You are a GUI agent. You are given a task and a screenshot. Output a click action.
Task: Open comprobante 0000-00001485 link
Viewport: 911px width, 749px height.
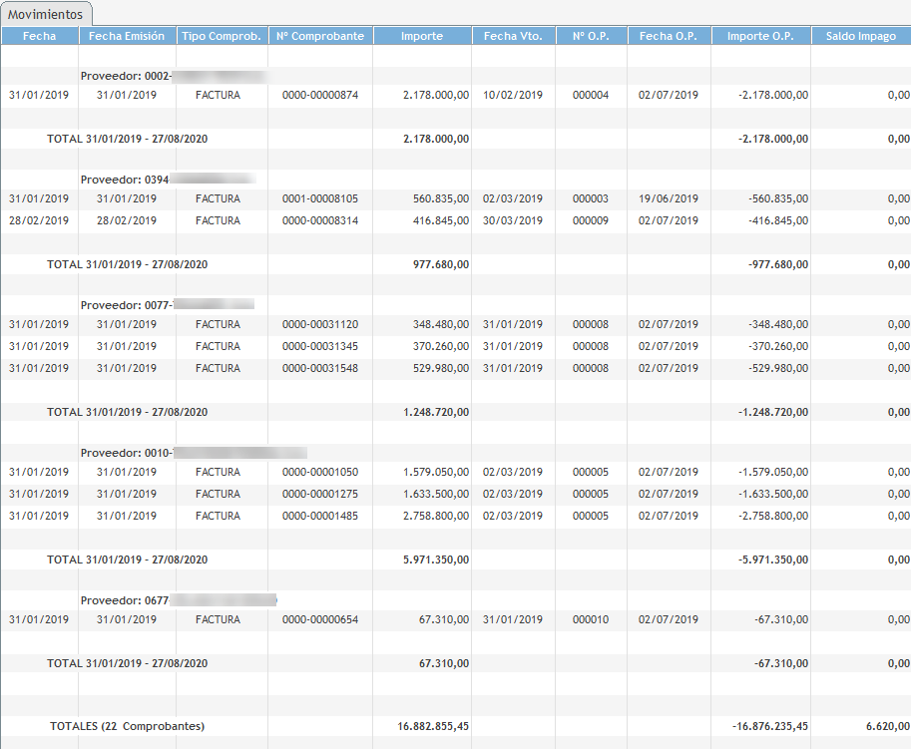point(319,517)
